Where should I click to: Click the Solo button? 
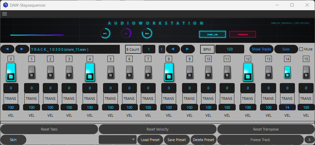pos(286,49)
